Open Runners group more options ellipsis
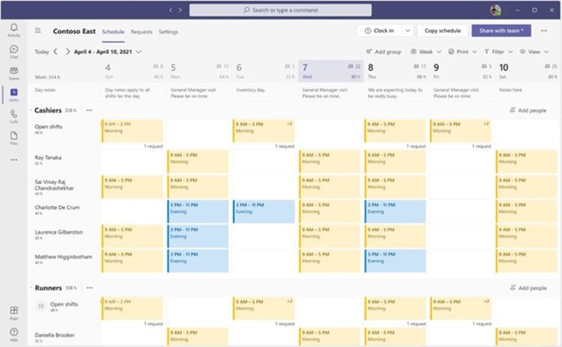 [89, 288]
